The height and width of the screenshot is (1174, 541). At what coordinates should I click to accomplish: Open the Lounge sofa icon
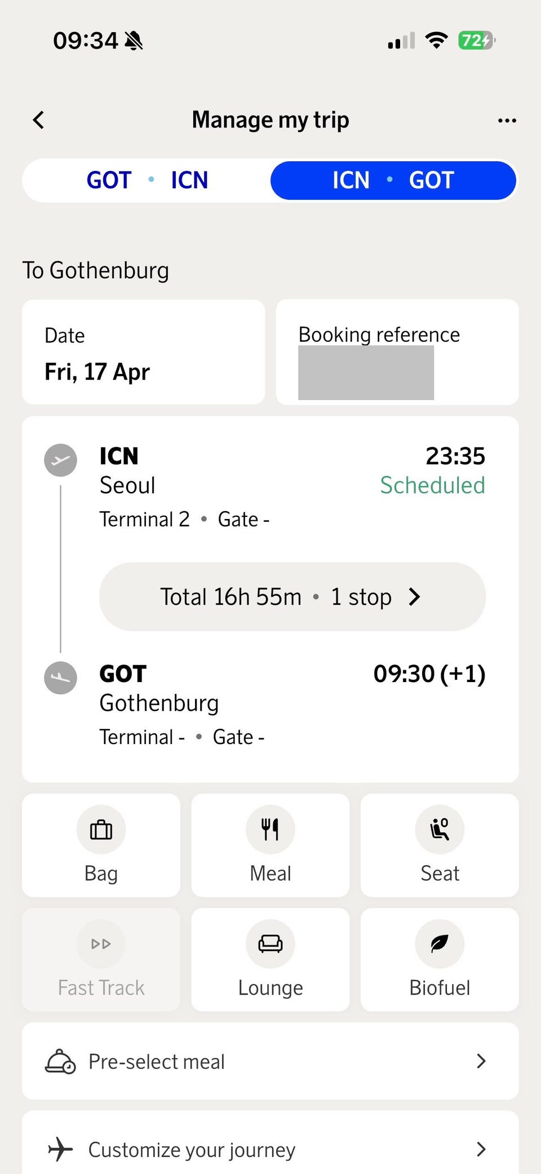coord(270,943)
